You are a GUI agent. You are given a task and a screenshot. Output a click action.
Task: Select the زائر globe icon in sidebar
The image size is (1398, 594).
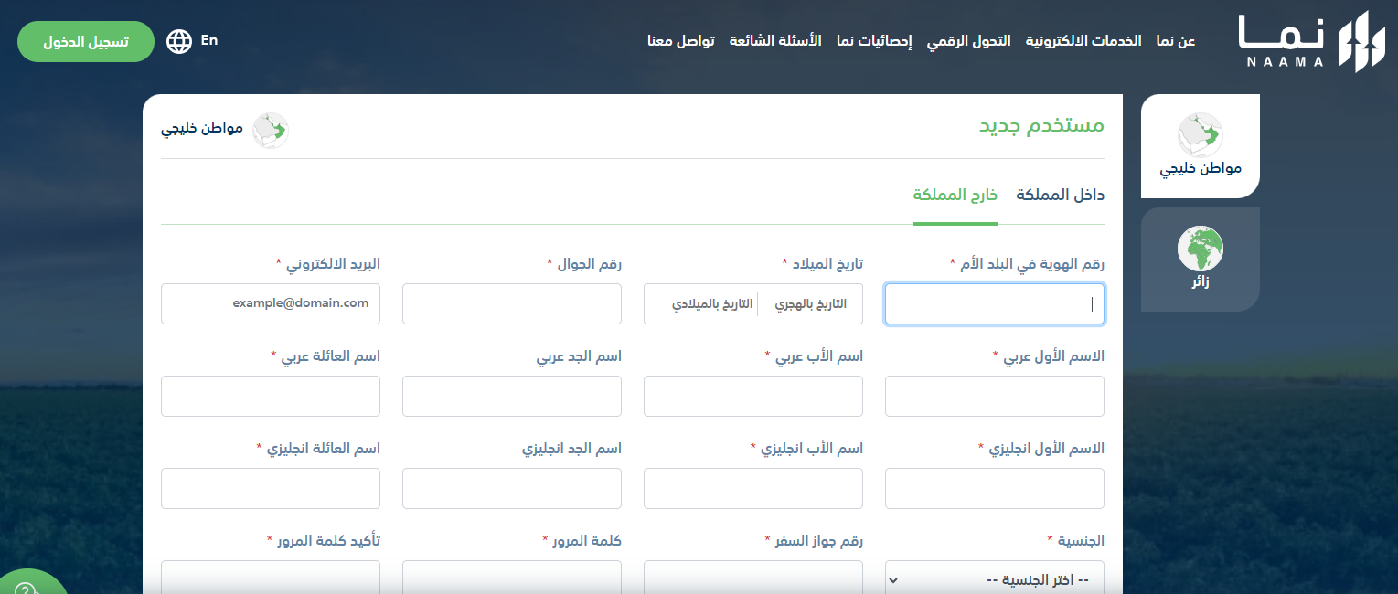(1200, 248)
